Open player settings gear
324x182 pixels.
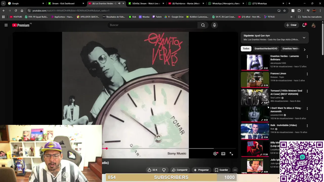(x=215, y=154)
